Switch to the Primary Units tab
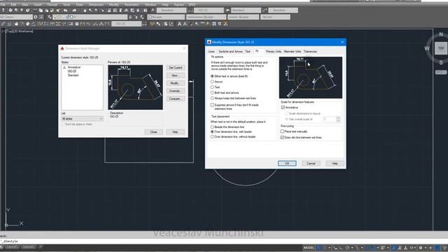 pyautogui.click(x=274, y=51)
